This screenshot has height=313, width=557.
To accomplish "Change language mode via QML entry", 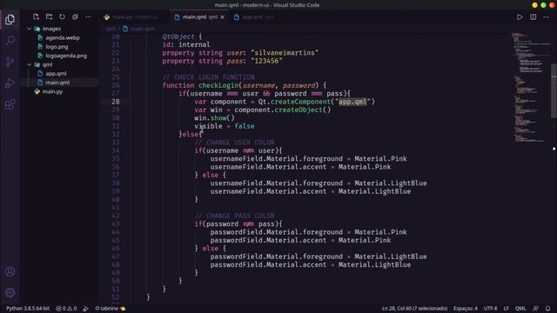I will pyautogui.click(x=520, y=309).
